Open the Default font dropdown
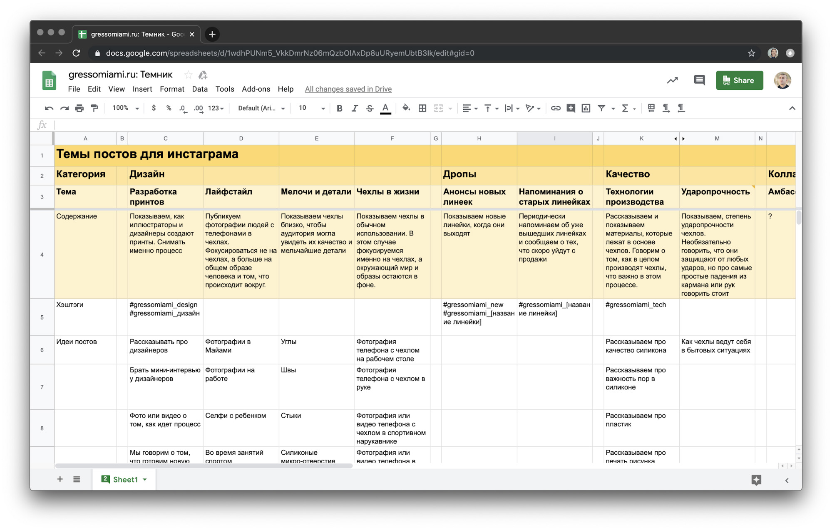This screenshot has height=530, width=832. 261,108
